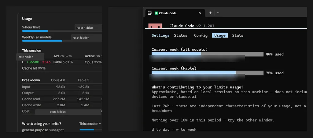Click the Fable 5 61% session share
This screenshot has height=138, width=313.
pyautogui.click(x=63, y=62)
